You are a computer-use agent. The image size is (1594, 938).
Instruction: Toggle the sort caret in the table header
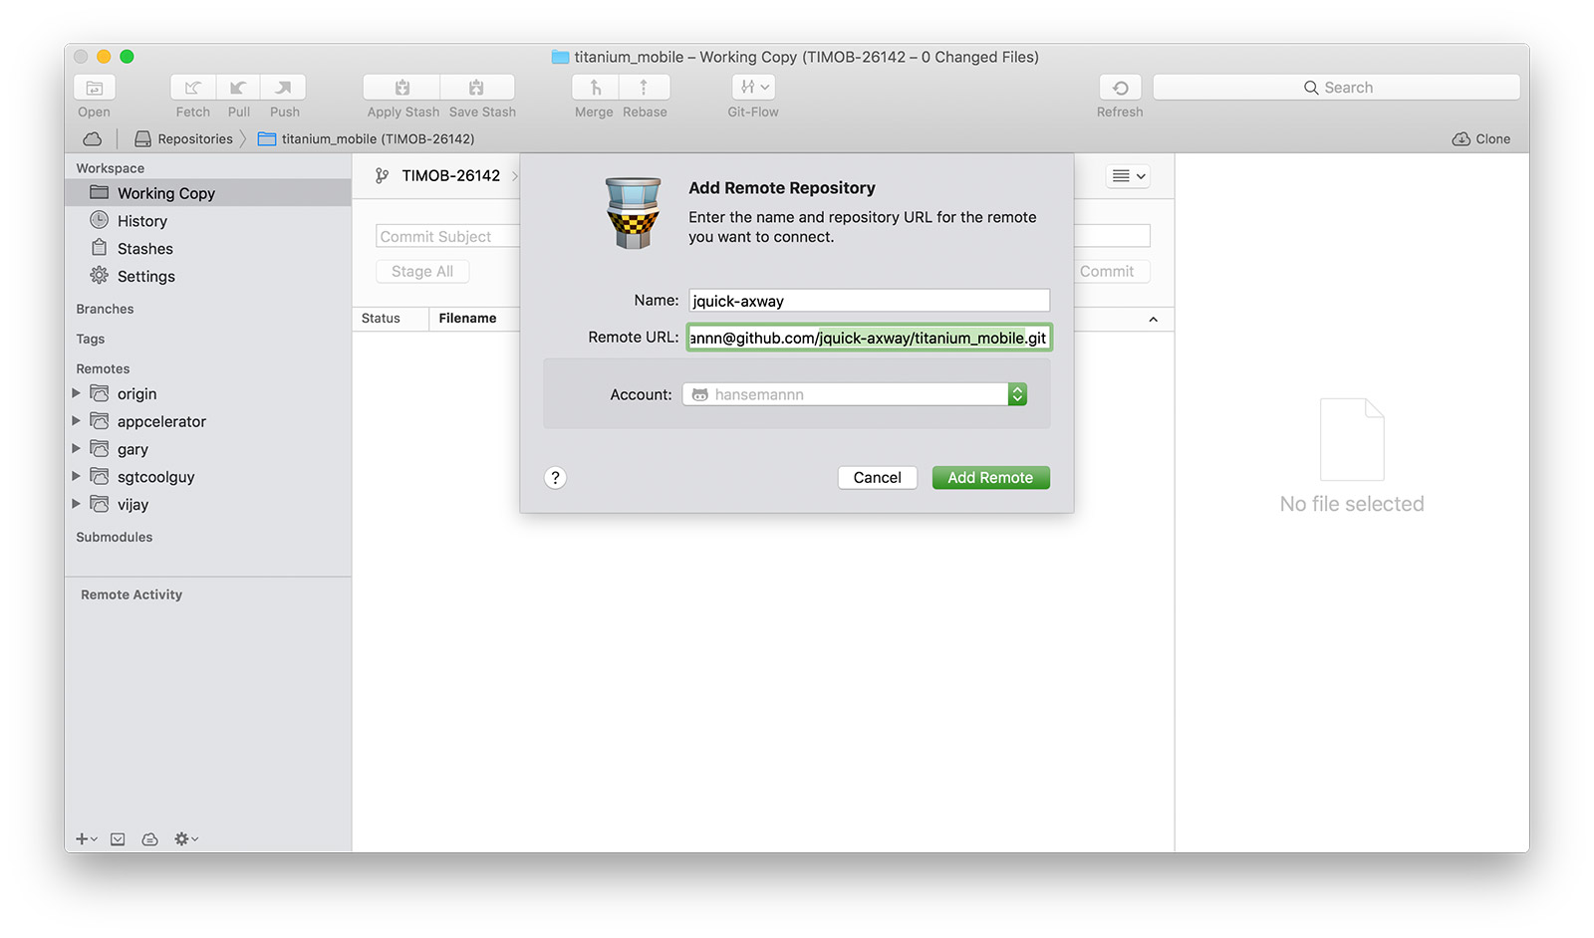1153,320
